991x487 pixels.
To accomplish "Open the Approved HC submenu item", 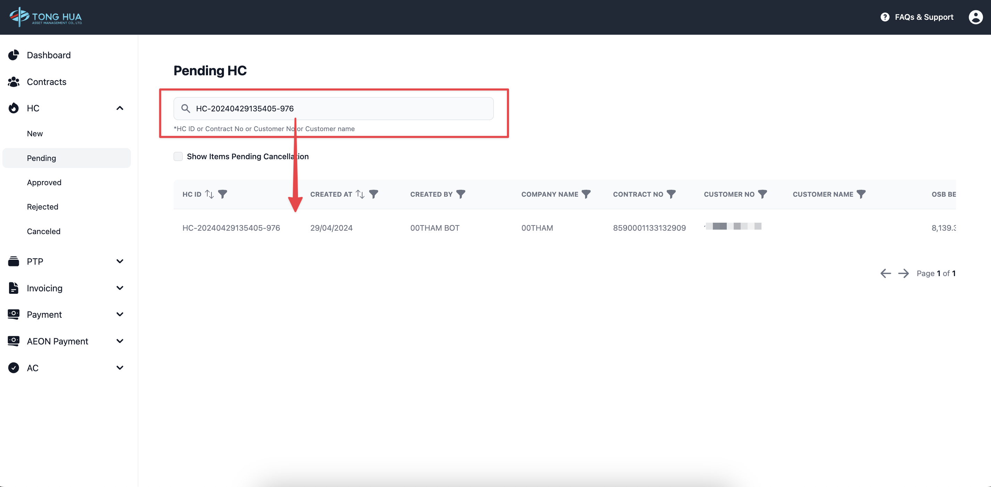I will point(44,182).
